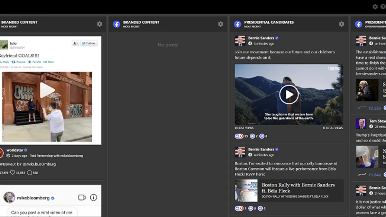Click the lolo profile avatar
This screenshot has height=217, width=386.
click(x=4, y=45)
